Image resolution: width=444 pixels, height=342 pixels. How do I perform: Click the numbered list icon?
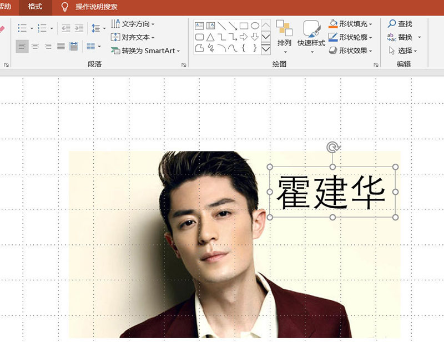click(42, 28)
